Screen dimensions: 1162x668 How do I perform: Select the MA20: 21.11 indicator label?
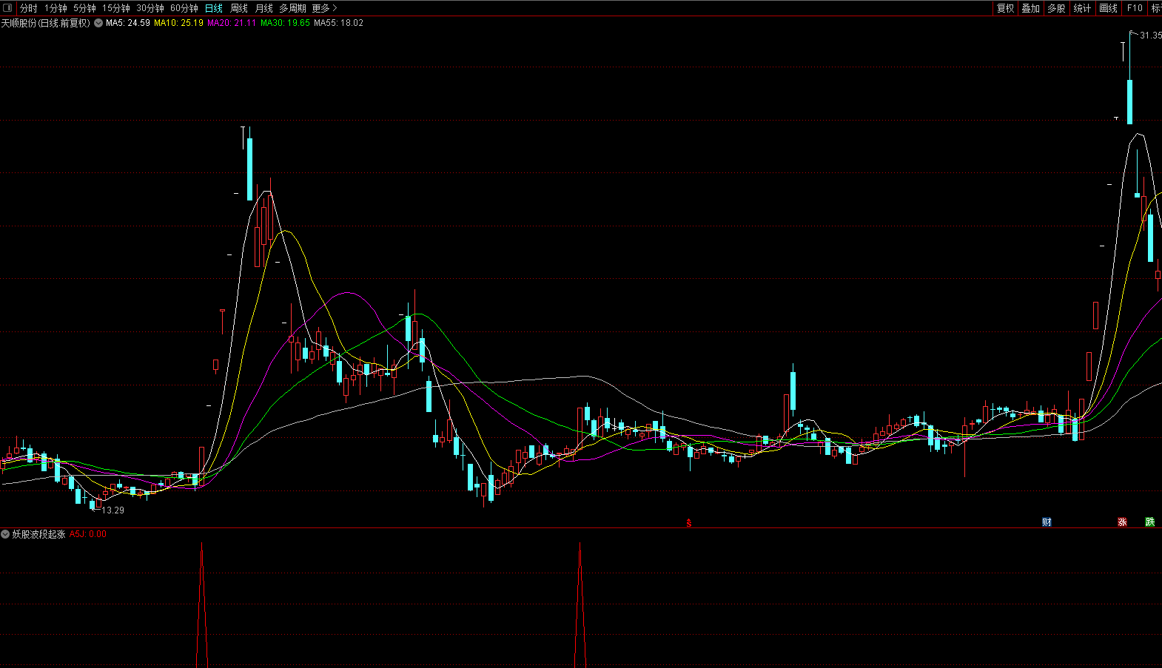click(x=232, y=23)
